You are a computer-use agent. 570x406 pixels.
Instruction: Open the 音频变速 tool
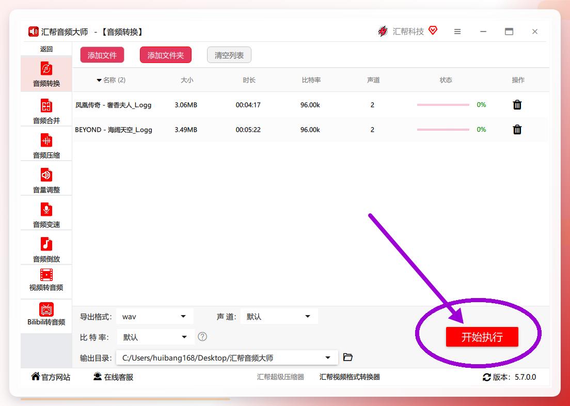click(x=46, y=215)
